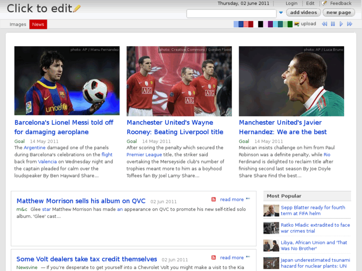Screen dimensions: 362x271
Task: Focus the search input field
Action: (232, 13)
